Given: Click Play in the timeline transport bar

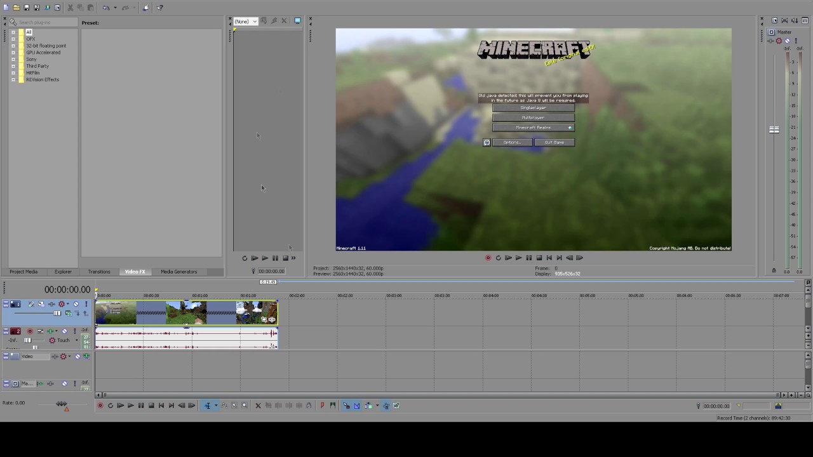Looking at the screenshot, I should (131, 406).
